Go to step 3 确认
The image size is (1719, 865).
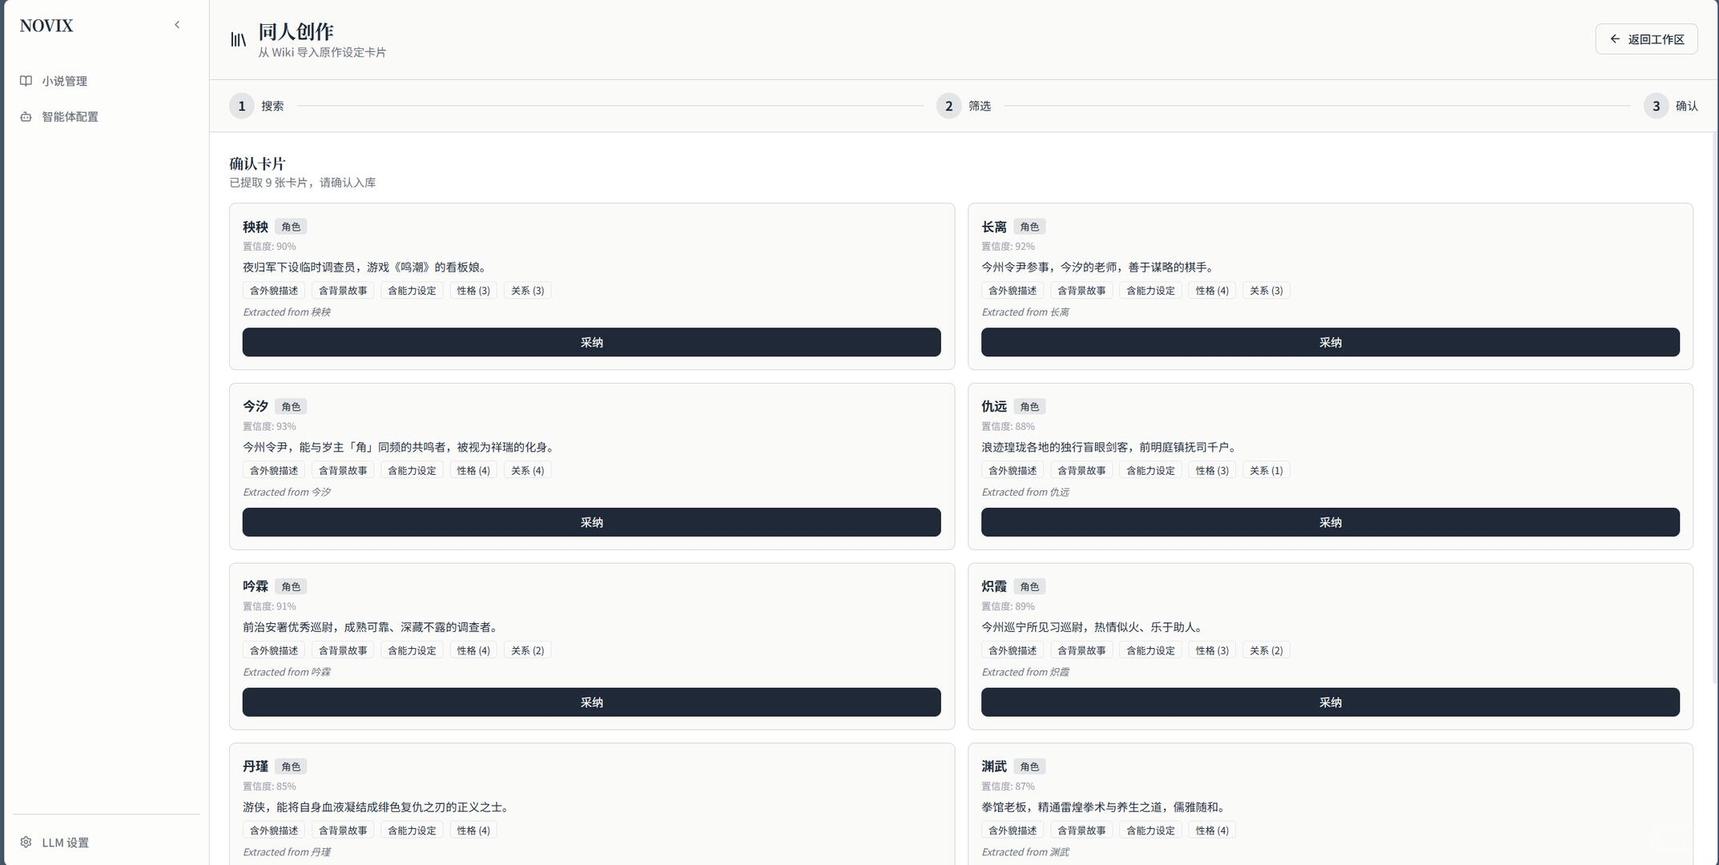(1671, 106)
